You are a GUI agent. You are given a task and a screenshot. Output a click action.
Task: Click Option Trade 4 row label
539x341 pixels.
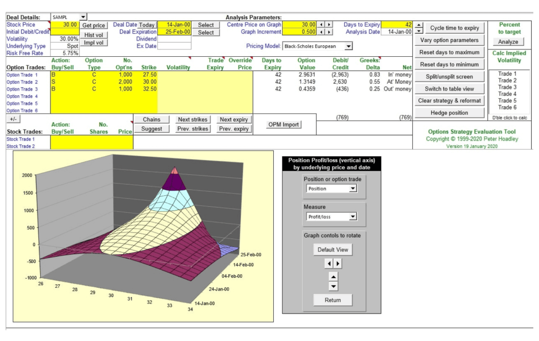pyautogui.click(x=22, y=96)
